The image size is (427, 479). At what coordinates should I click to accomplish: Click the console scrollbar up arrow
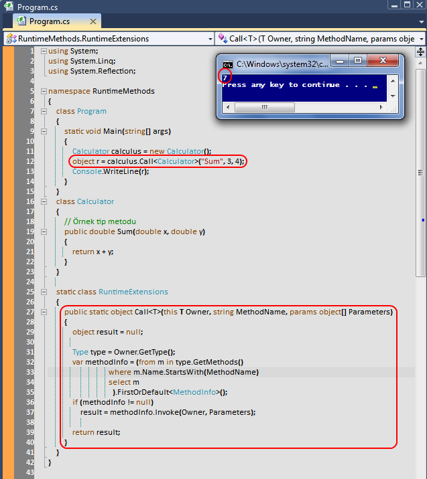[393, 79]
